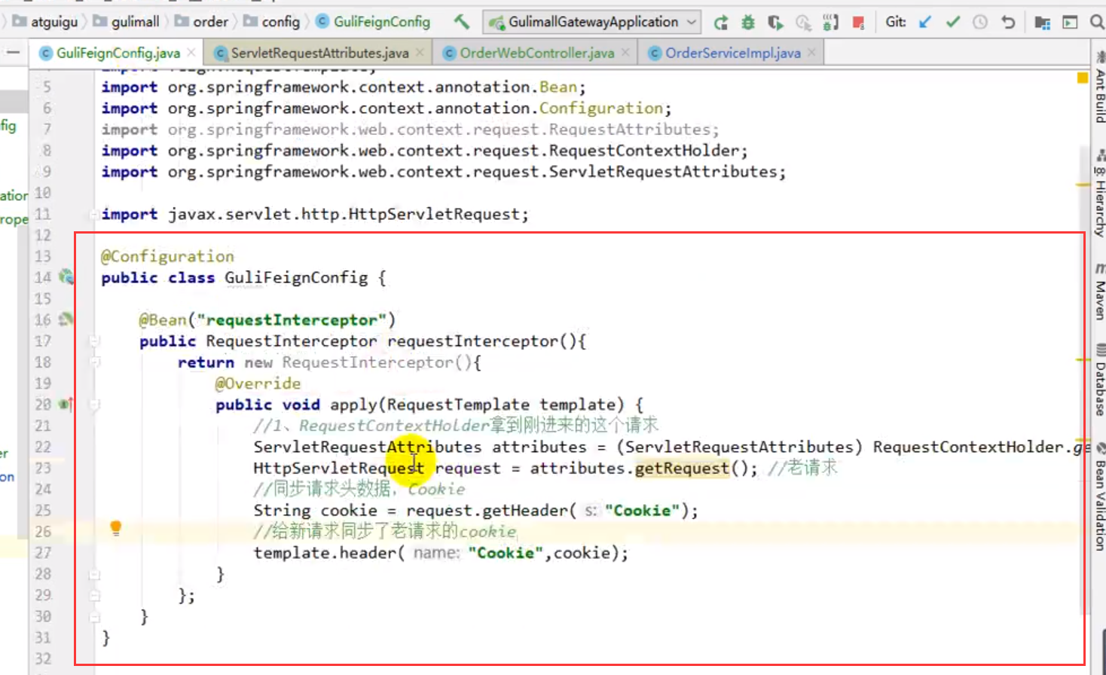This screenshot has width=1106, height=675.
Task: Collapse the requestInterceptor method fold marker
Action: point(95,341)
